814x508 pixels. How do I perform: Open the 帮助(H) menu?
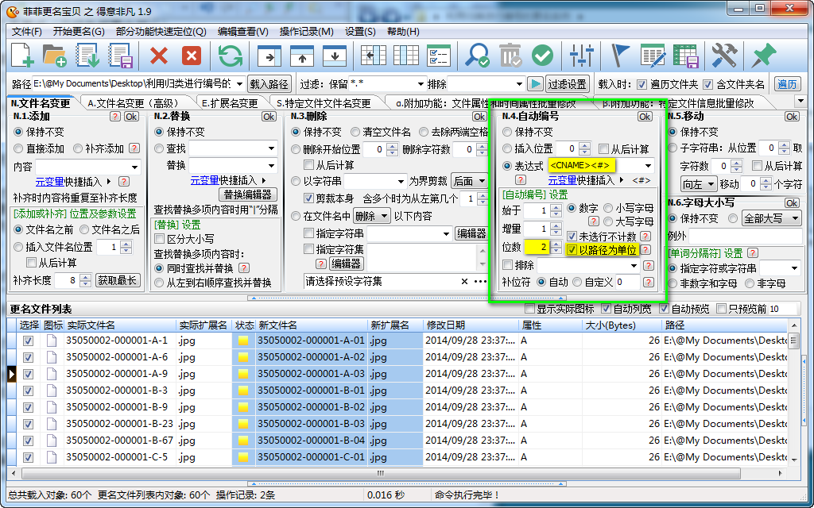click(403, 32)
